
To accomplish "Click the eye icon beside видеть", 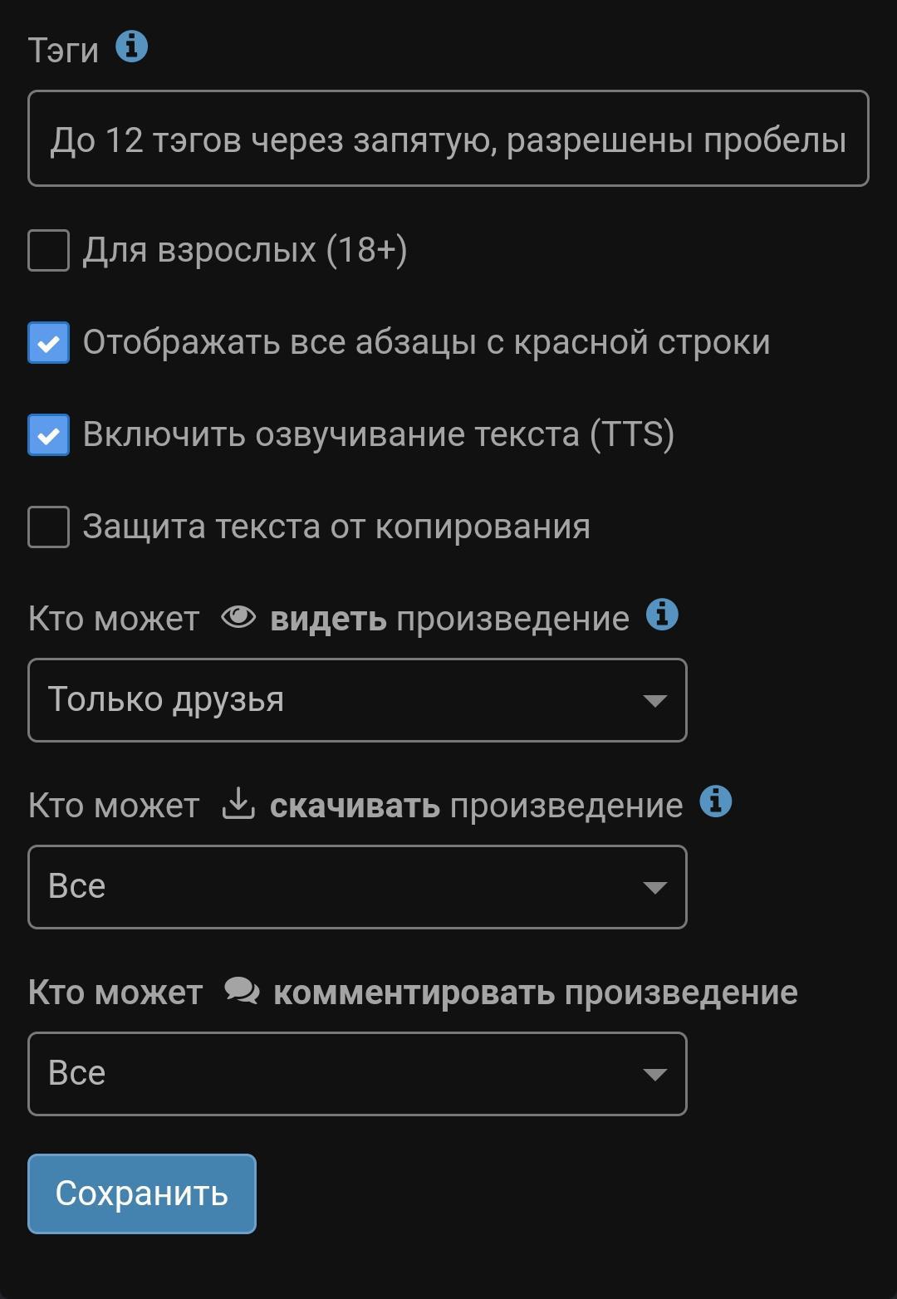I will (x=238, y=617).
